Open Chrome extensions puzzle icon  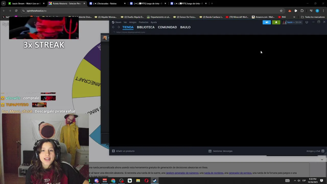click(x=302, y=11)
